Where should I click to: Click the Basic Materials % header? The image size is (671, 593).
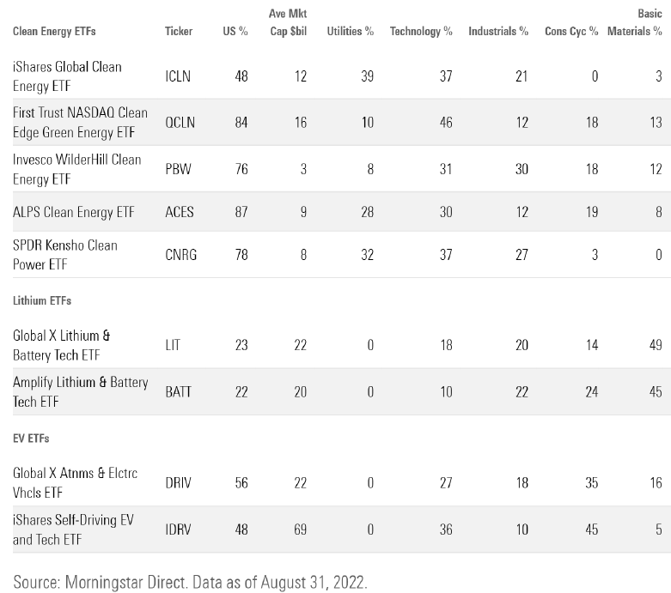coord(635,23)
